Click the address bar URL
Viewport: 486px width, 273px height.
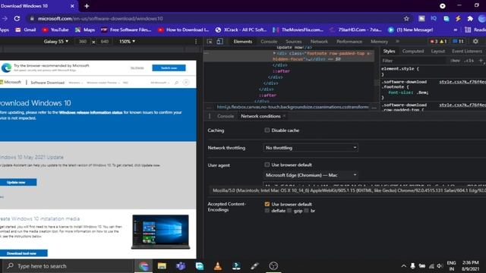click(100, 18)
